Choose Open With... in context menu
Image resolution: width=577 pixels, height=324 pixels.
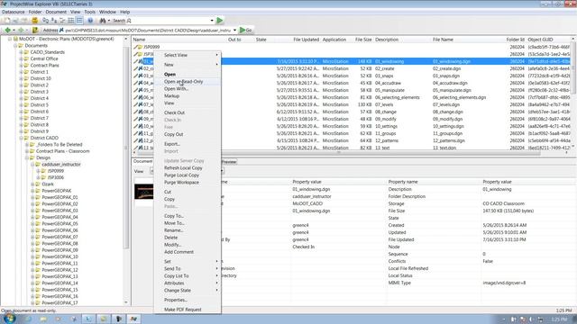click(x=188, y=89)
